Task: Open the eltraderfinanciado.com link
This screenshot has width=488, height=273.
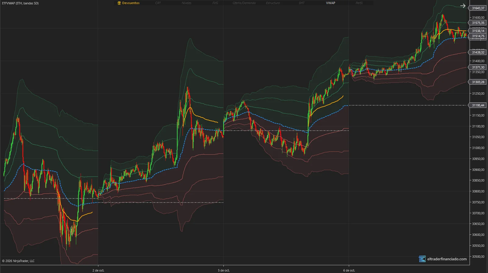Action: [447, 259]
